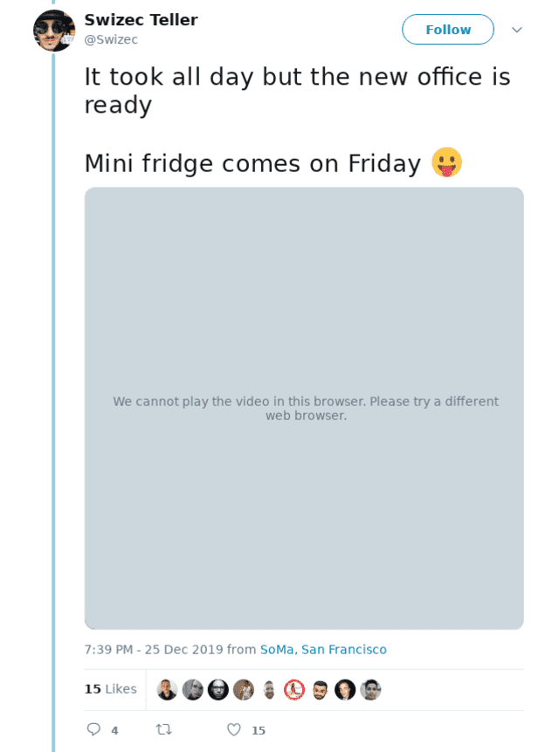Expand the tweet options chevron menu
The width and height of the screenshot is (559, 752).
pyautogui.click(x=517, y=30)
